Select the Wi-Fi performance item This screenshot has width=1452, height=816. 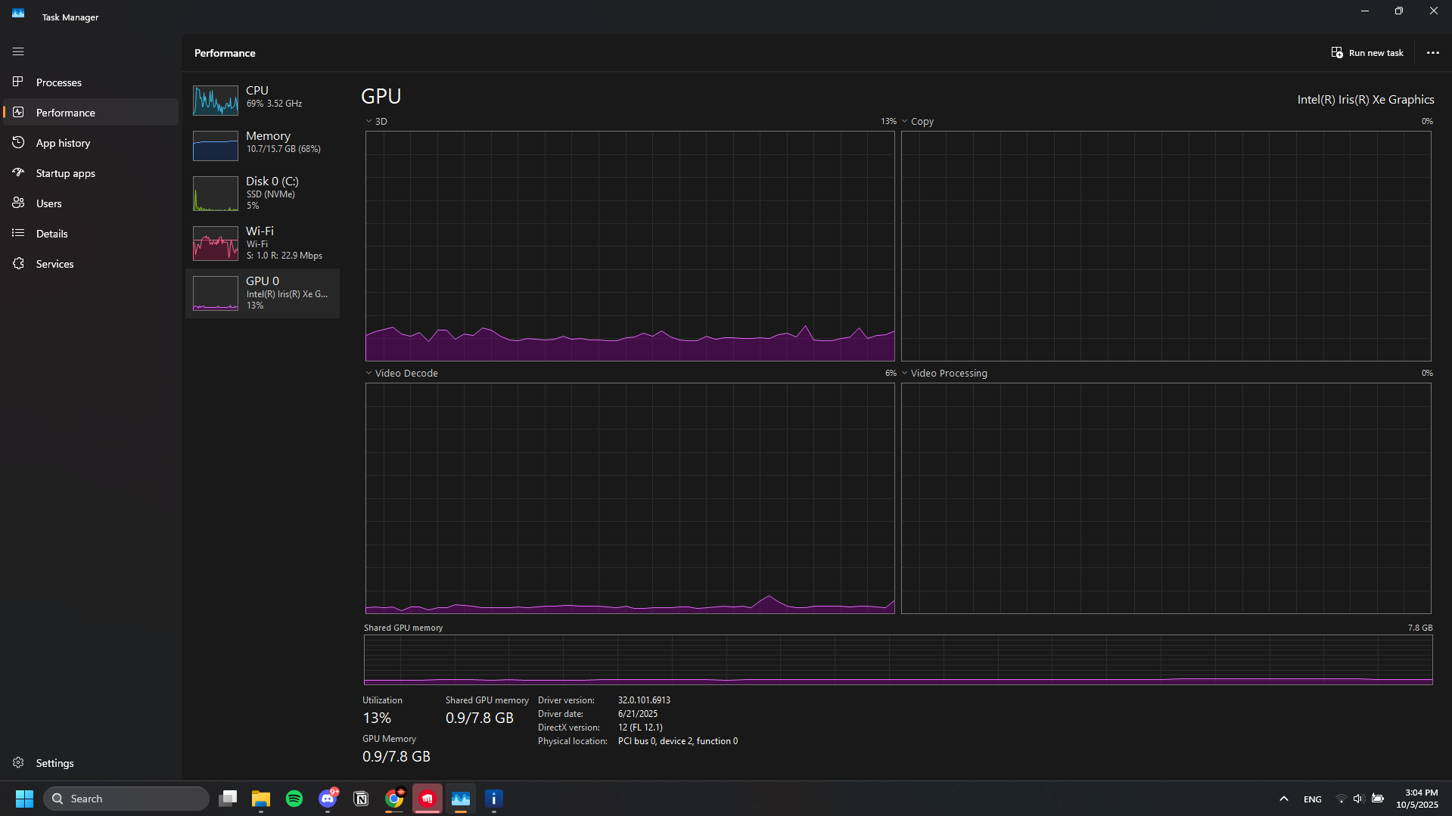(263, 243)
